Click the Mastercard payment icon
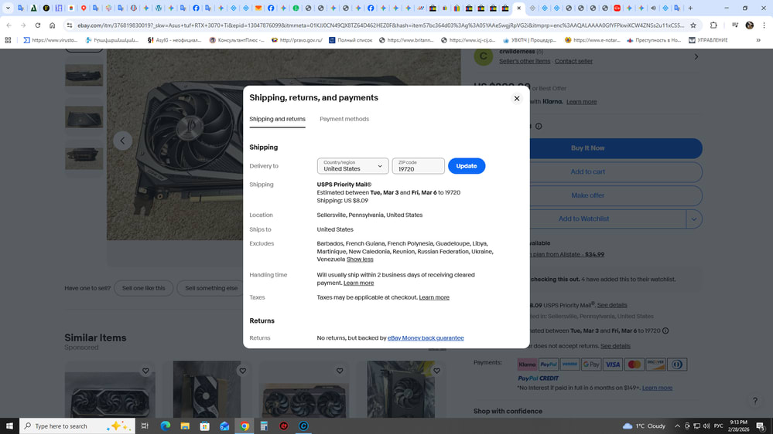773x434 pixels. pyautogui.click(x=634, y=364)
